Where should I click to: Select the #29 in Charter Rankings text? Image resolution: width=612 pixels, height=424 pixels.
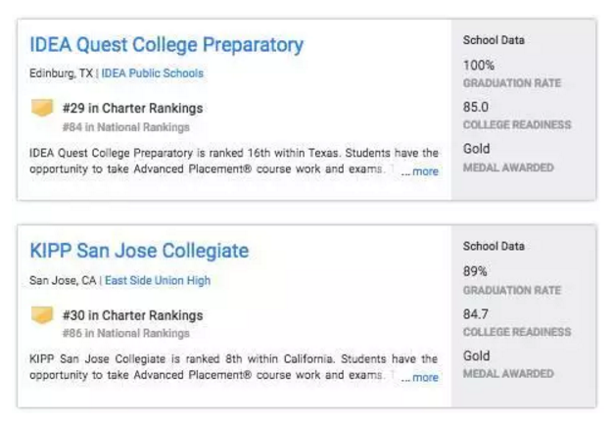[132, 109]
